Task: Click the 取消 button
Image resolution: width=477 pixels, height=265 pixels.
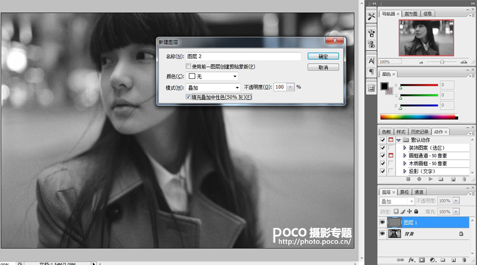Action: (x=323, y=67)
